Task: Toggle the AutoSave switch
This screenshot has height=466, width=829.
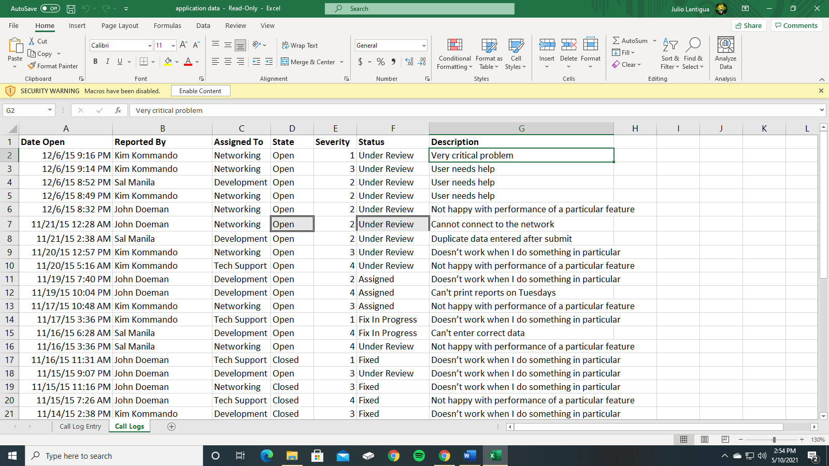Action: click(50, 9)
